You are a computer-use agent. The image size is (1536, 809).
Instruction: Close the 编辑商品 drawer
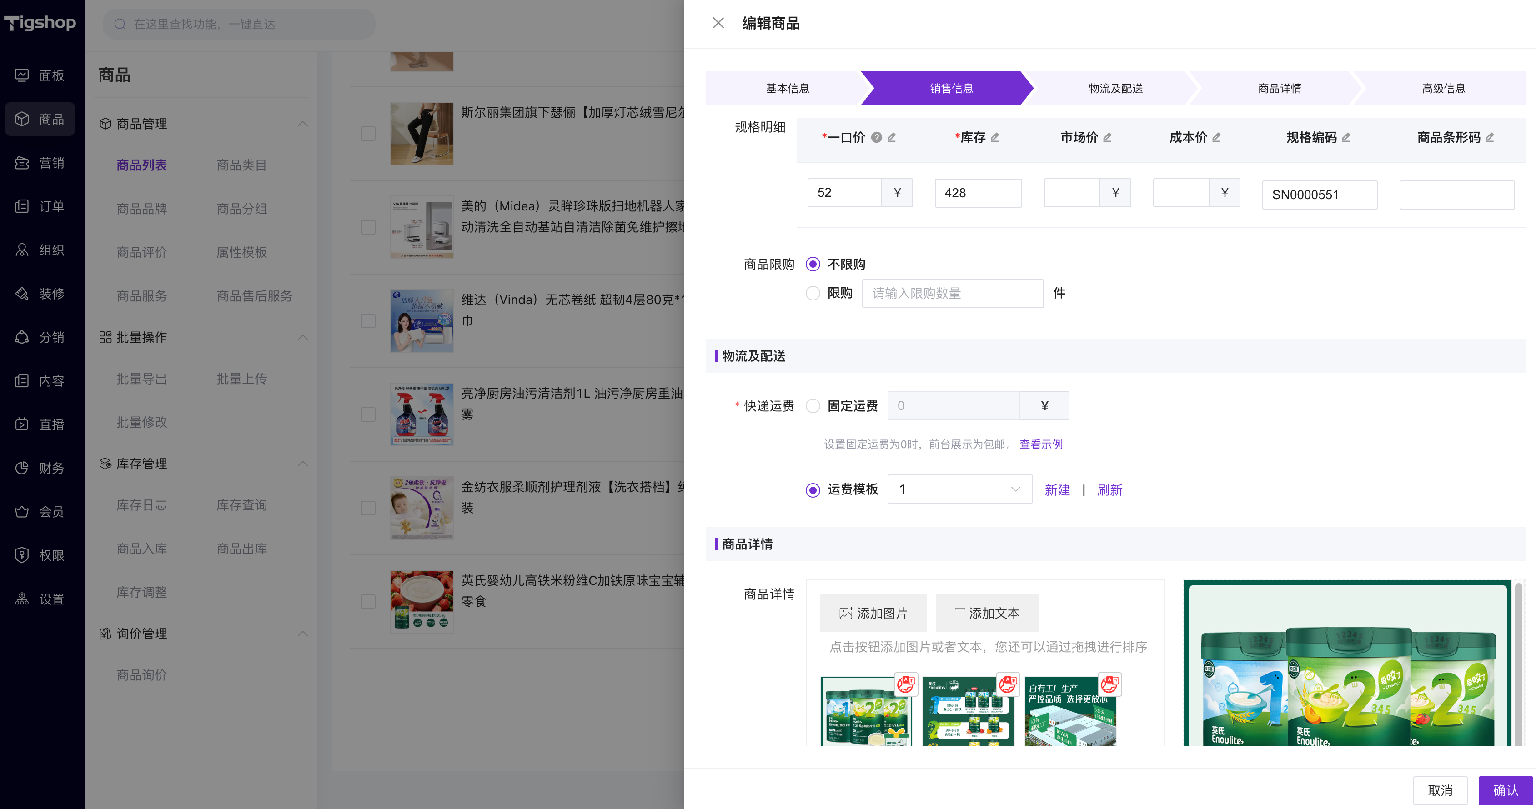pos(718,23)
